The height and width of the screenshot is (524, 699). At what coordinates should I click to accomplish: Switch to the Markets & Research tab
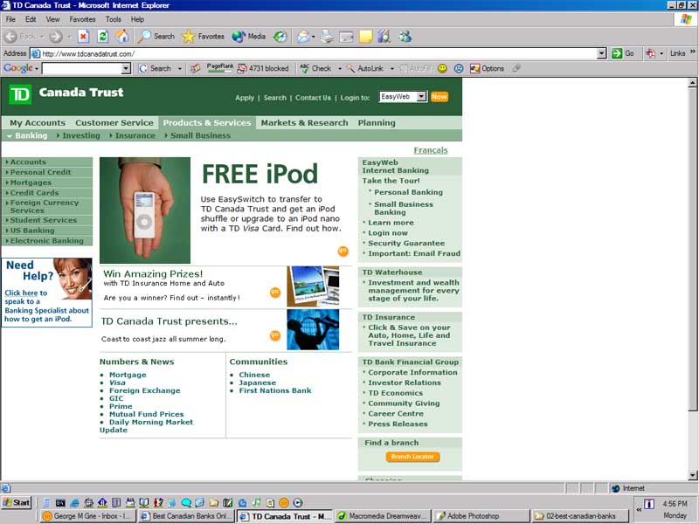[304, 123]
